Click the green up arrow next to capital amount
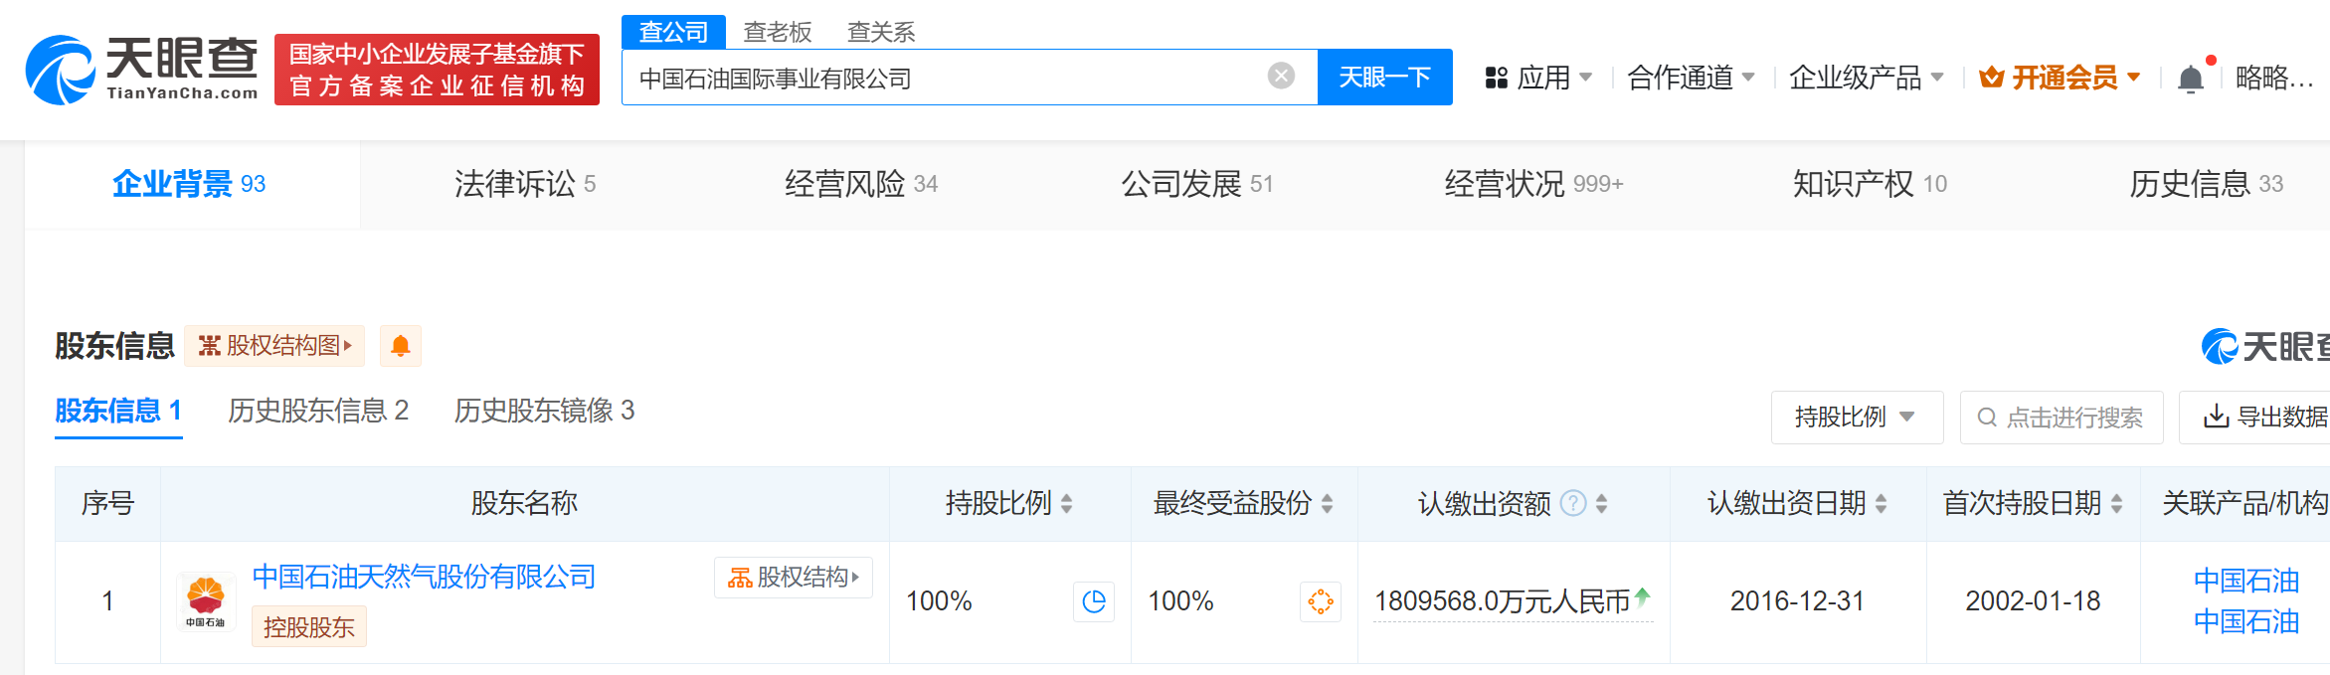This screenshot has height=675, width=2330. (x=1642, y=596)
